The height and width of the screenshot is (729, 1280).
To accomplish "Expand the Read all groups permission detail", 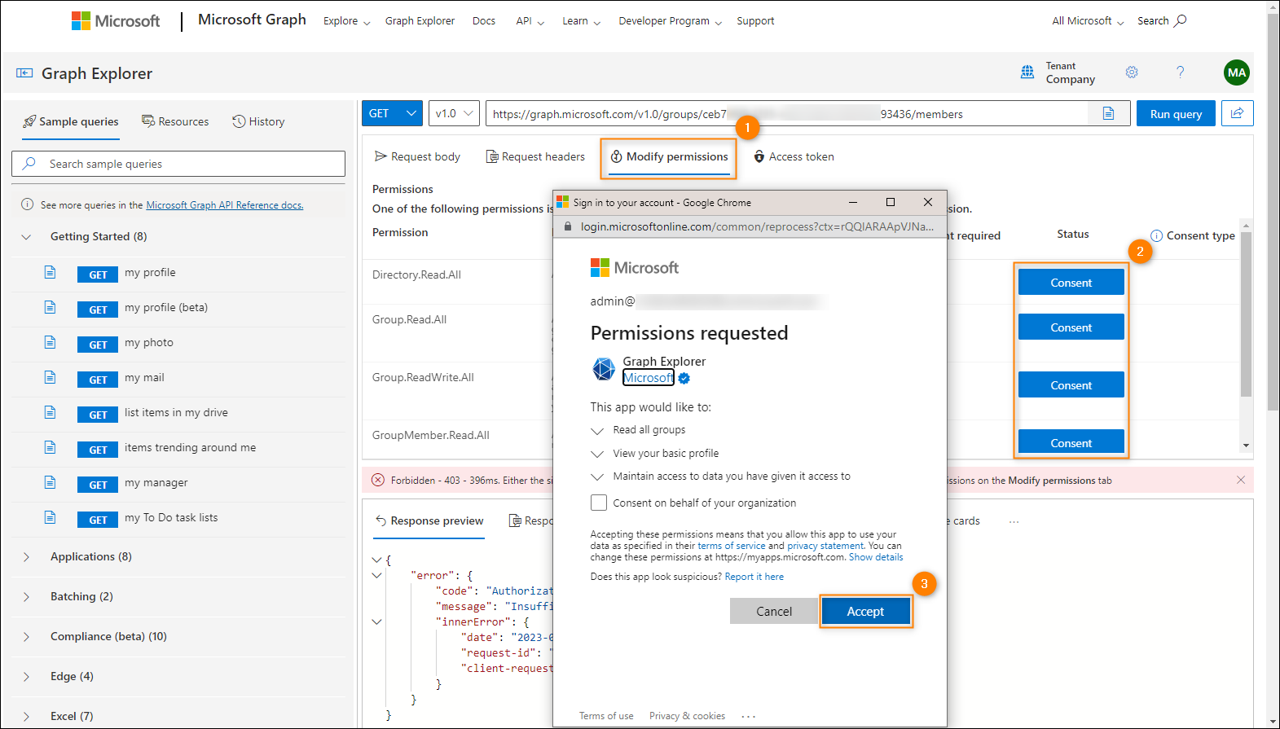I will click(597, 430).
